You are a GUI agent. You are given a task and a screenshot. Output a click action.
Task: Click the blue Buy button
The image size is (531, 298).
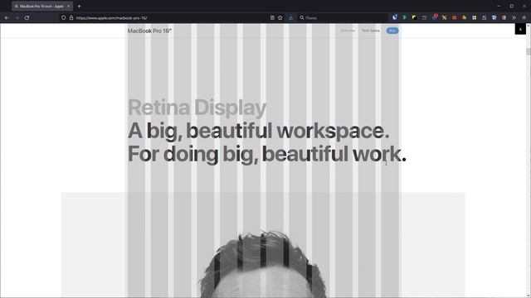coord(392,31)
